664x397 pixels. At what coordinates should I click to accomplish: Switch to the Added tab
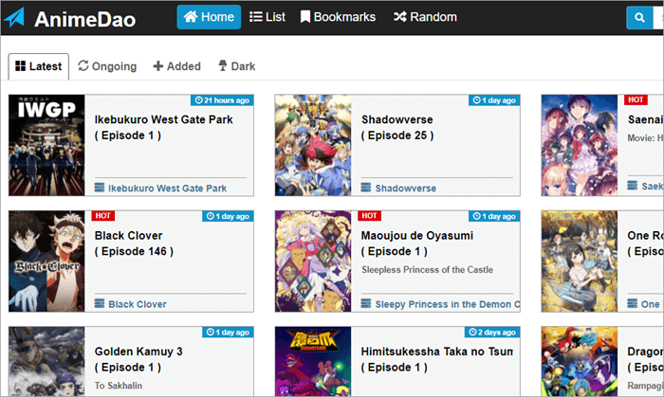click(x=176, y=66)
